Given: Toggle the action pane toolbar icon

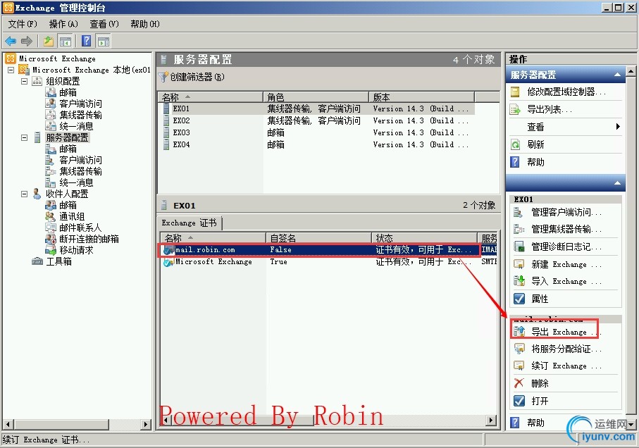Looking at the screenshot, I should coord(103,41).
